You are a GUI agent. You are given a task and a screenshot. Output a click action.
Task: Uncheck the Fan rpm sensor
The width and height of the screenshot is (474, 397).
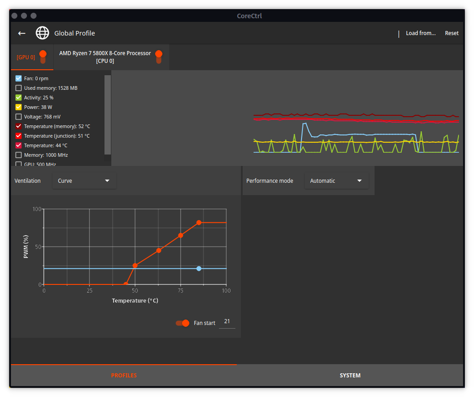coord(18,78)
